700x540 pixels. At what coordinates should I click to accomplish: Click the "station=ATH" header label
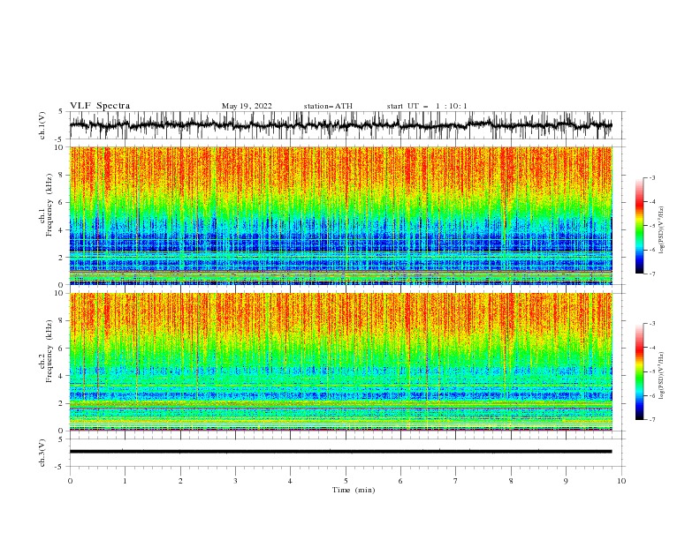[328, 106]
